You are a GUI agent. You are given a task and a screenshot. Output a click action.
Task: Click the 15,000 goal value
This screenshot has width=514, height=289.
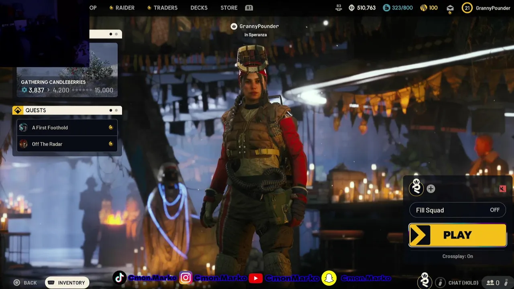pos(104,90)
